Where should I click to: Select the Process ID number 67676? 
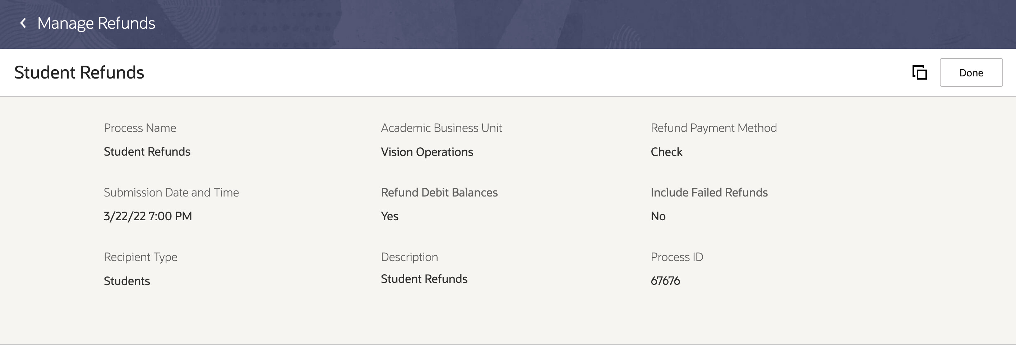click(665, 281)
